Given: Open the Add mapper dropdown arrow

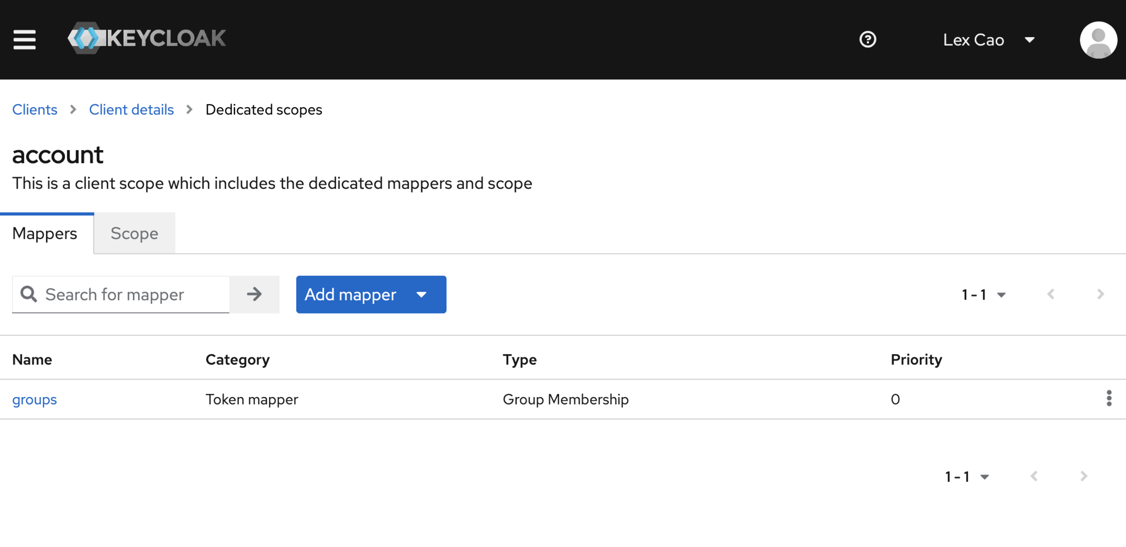Looking at the screenshot, I should (x=421, y=294).
